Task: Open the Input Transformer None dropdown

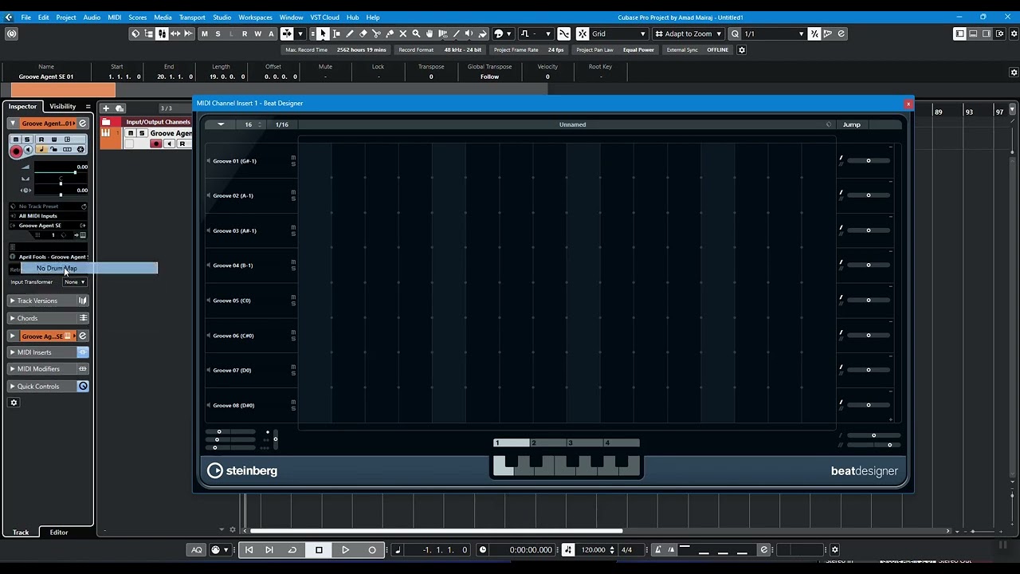Action: click(75, 282)
